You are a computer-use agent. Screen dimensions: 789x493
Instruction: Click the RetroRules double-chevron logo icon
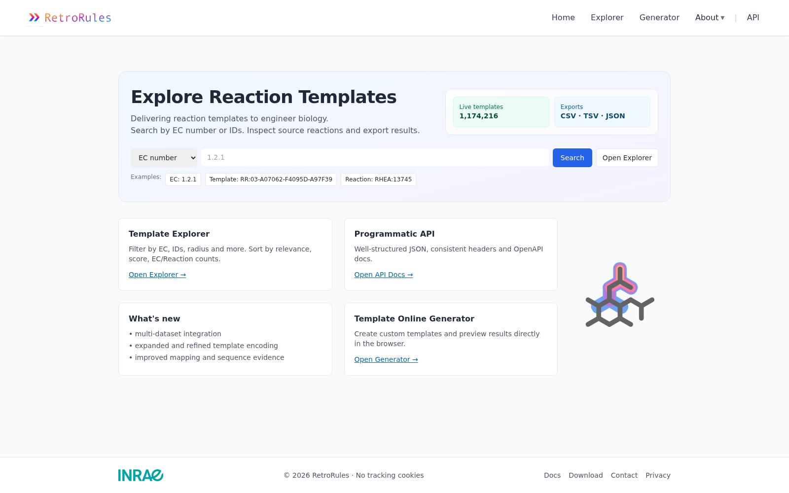click(34, 18)
